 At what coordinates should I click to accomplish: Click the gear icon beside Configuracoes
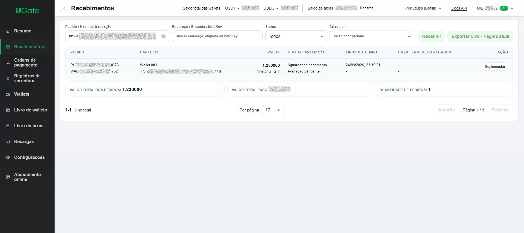pyautogui.click(x=8, y=158)
